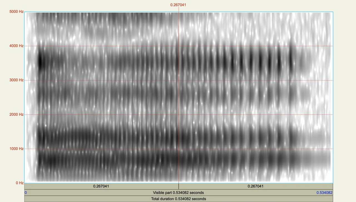Click the 1000 Hz frequency label

pyautogui.click(x=16, y=149)
